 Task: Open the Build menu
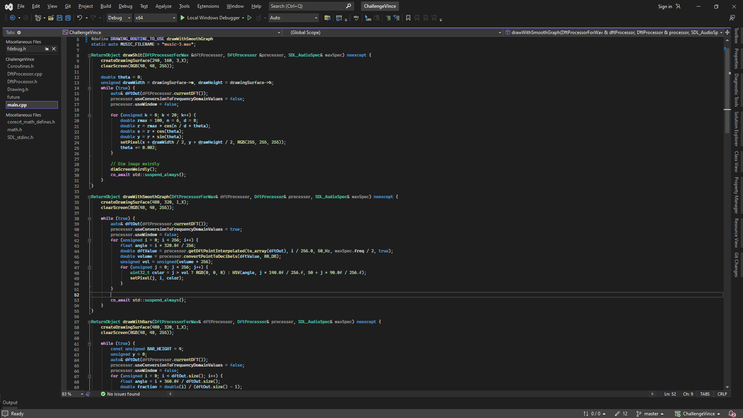(106, 6)
